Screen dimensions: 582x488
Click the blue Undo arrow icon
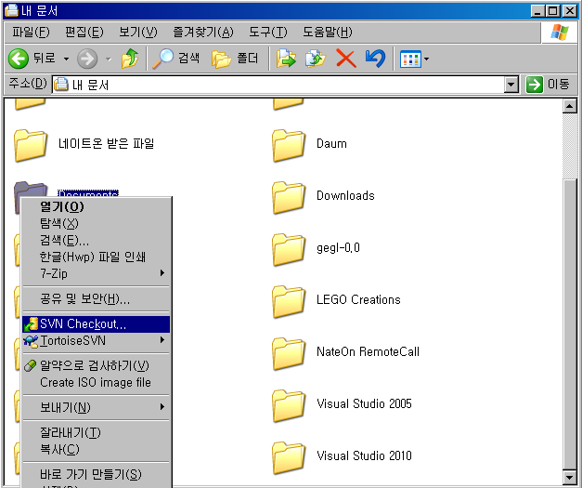(x=375, y=59)
